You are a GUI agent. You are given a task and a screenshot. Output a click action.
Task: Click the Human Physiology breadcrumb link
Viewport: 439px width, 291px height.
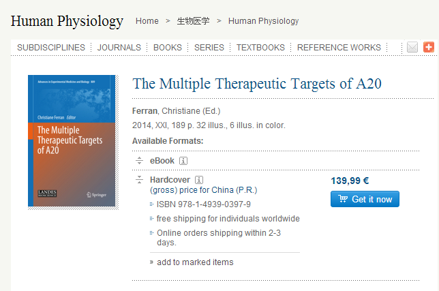(263, 21)
